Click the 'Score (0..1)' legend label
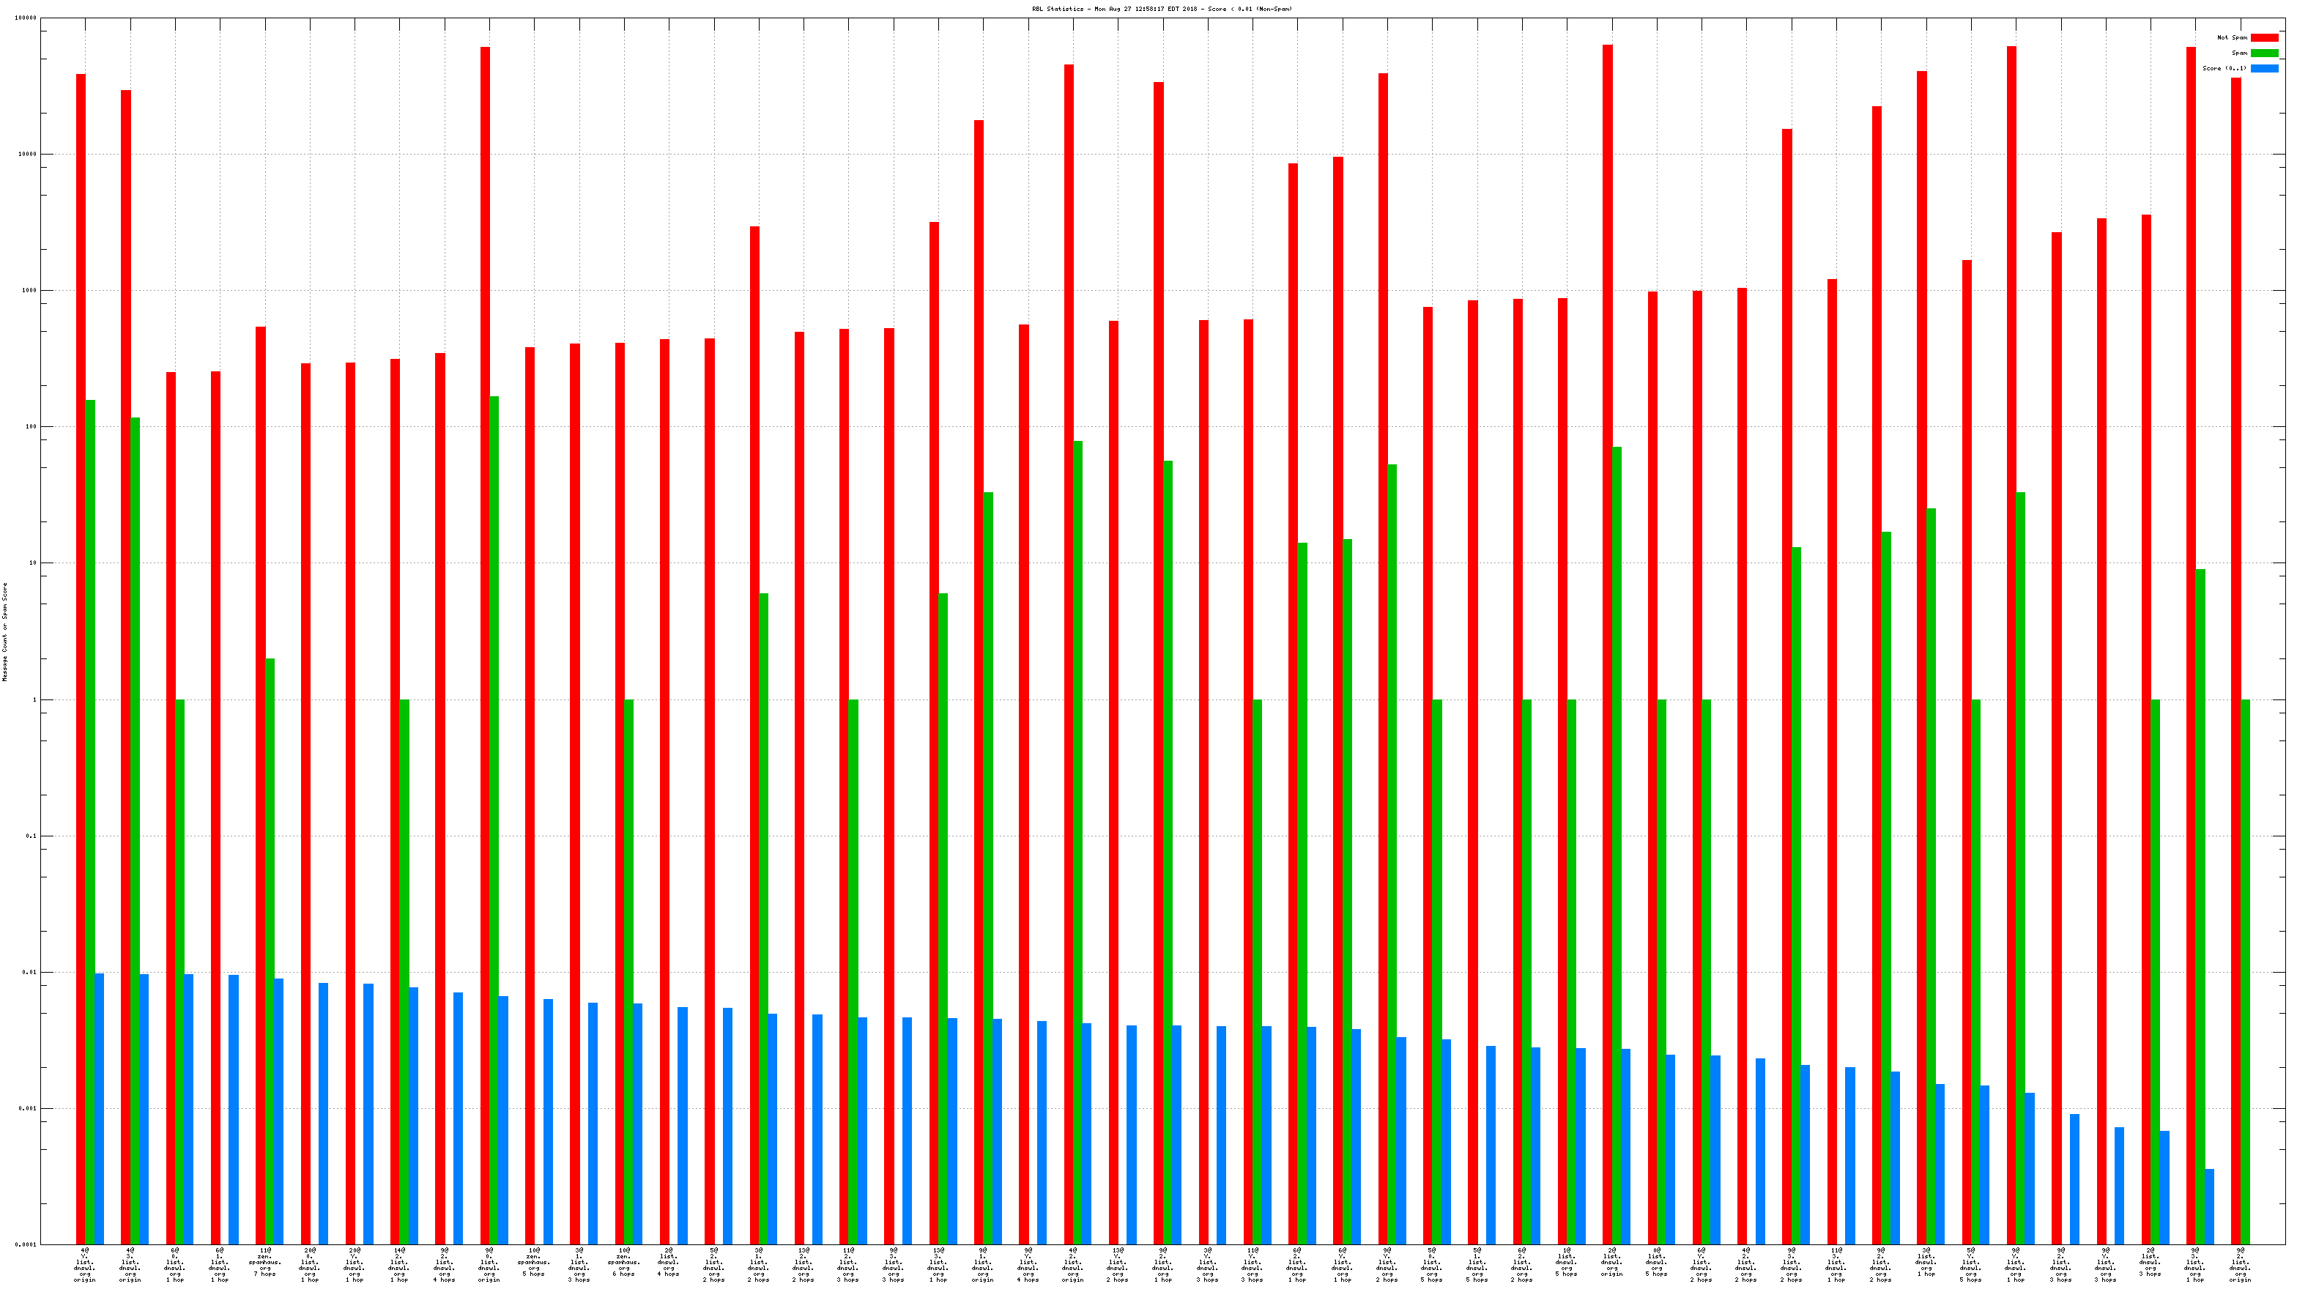 pos(2224,68)
